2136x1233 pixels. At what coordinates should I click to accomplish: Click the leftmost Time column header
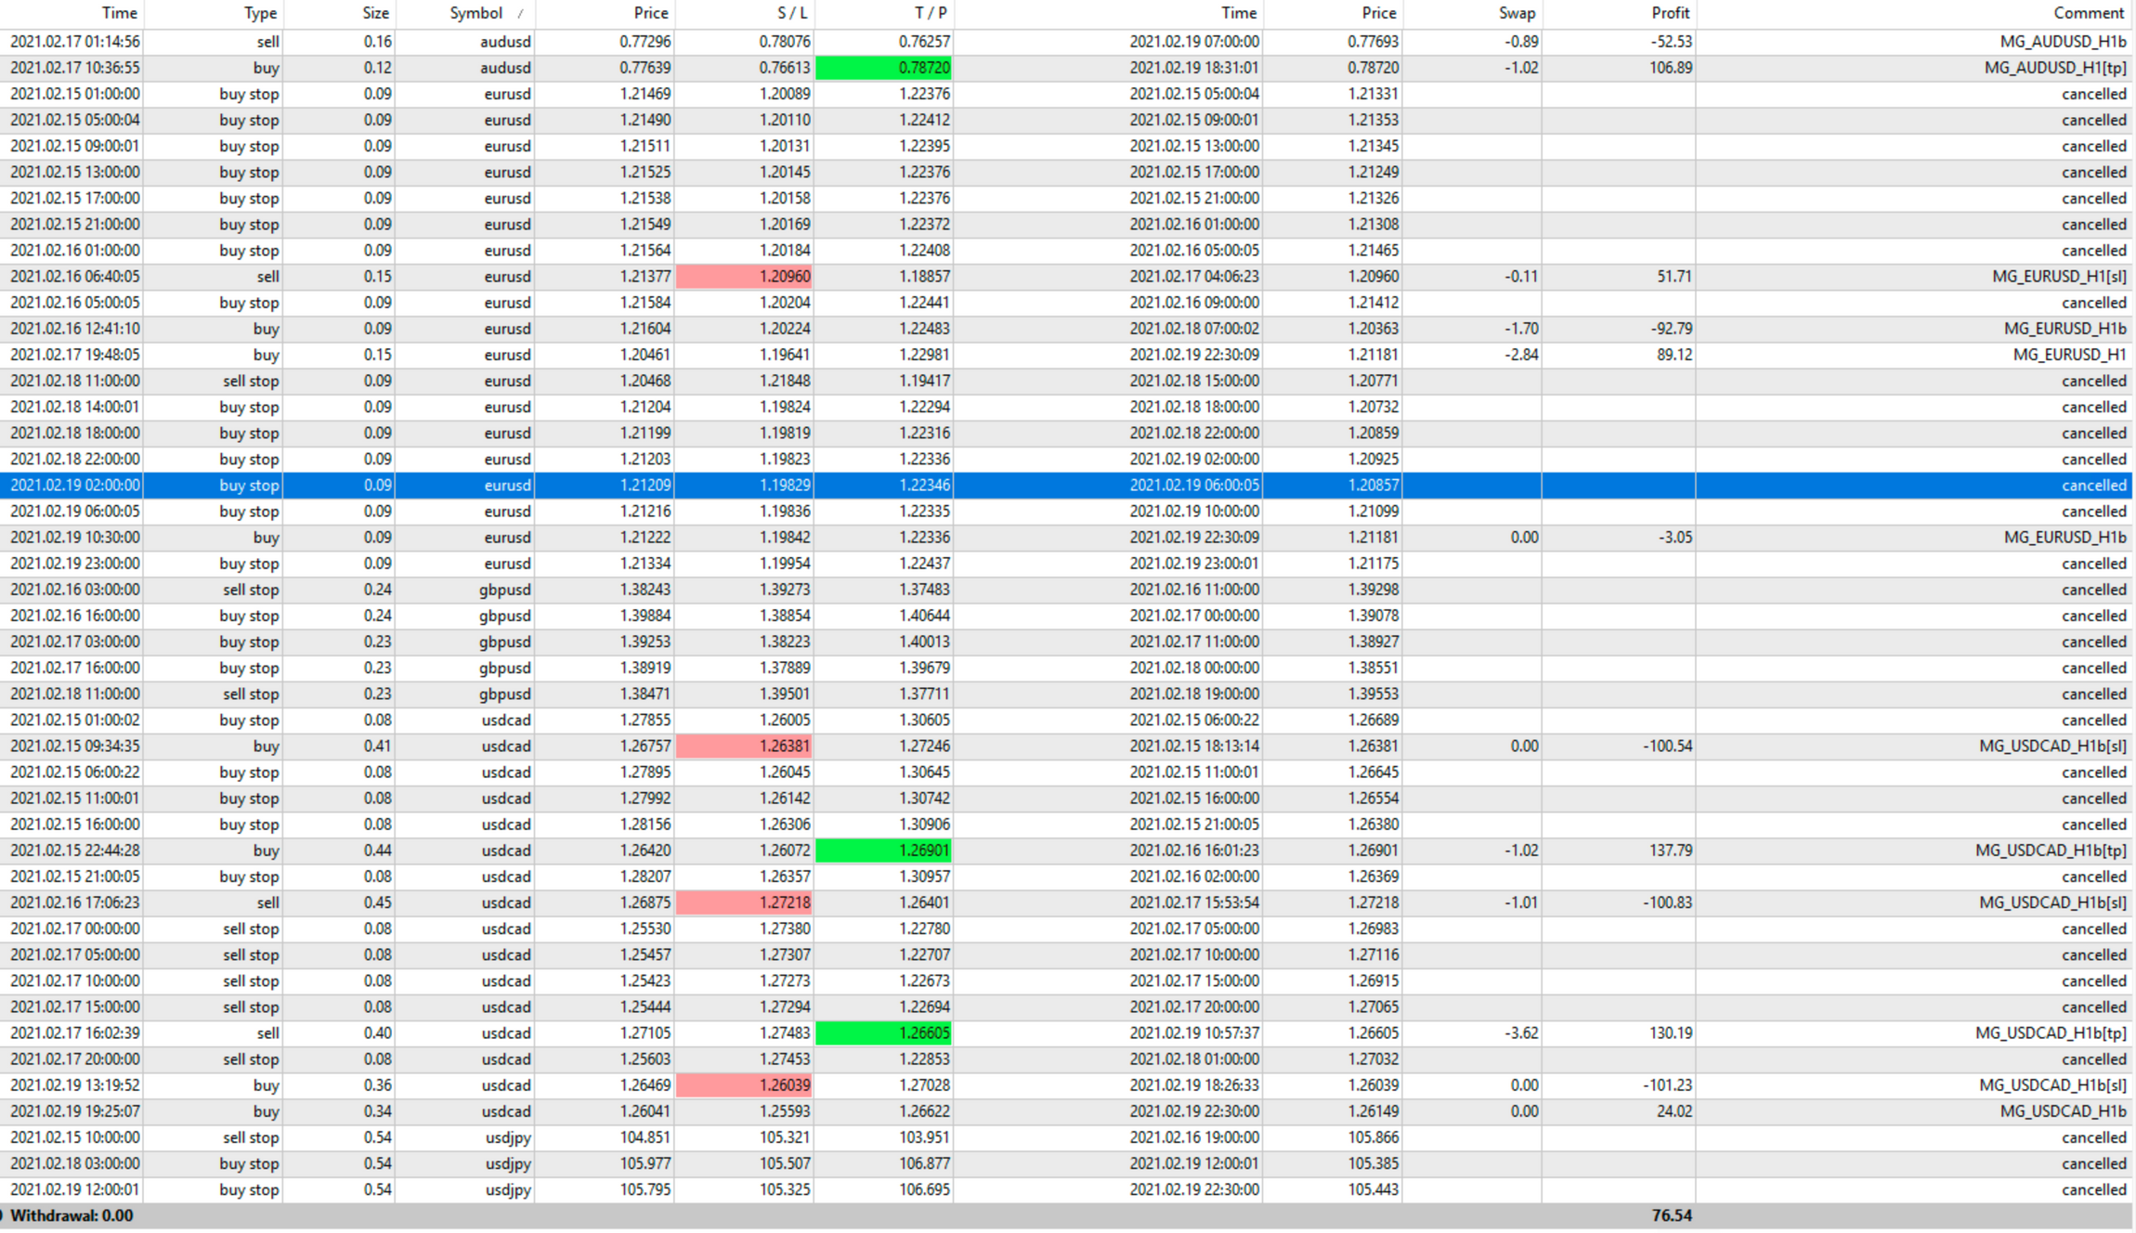coord(119,13)
